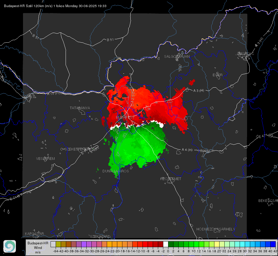
Task: Click the white legend swatch between -2 and 0
Action: (166, 244)
